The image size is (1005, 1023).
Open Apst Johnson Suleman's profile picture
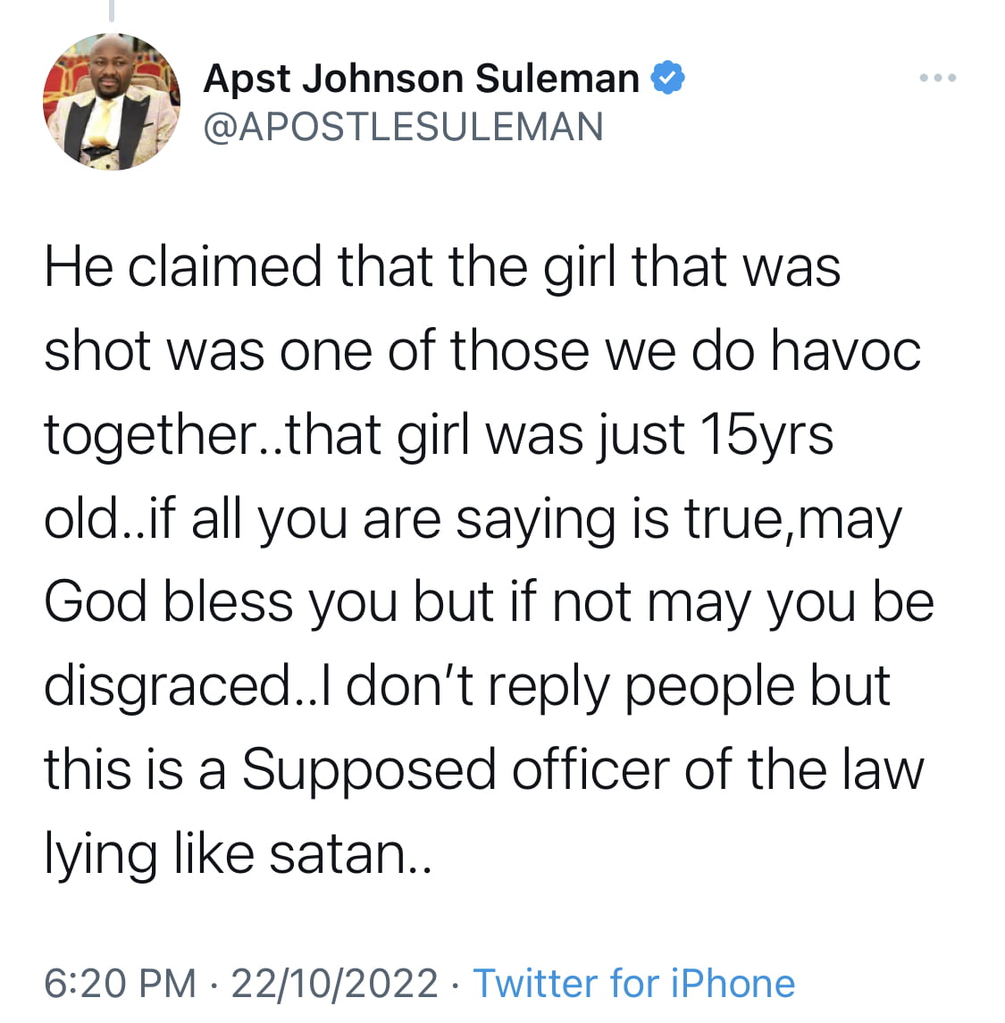pyautogui.click(x=112, y=102)
